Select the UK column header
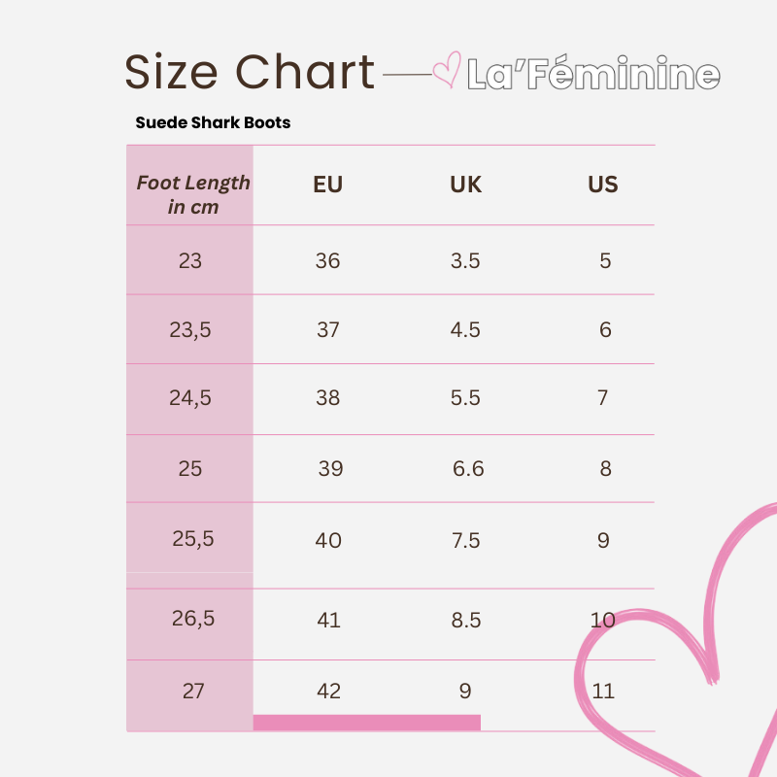The width and height of the screenshot is (777, 777). (x=465, y=185)
